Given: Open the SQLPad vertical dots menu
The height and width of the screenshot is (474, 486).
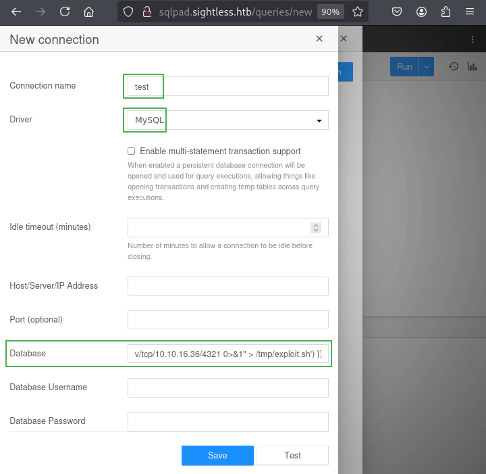Looking at the screenshot, I should click(473, 39).
